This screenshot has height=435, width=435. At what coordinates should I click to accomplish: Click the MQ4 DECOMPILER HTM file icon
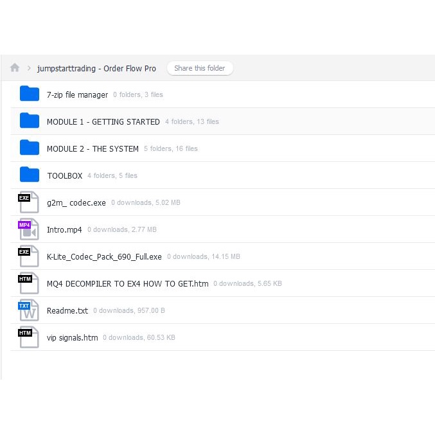point(28,283)
